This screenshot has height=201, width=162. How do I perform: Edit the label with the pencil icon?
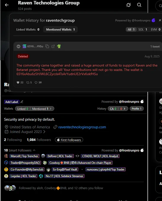point(22,102)
